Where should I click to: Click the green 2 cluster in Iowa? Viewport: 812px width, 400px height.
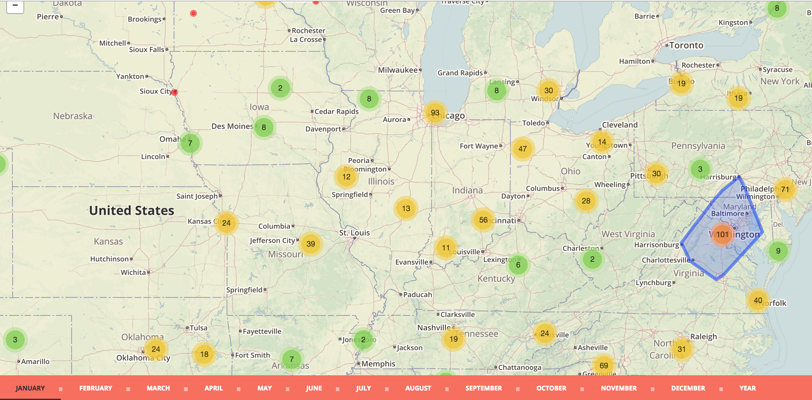[280, 88]
